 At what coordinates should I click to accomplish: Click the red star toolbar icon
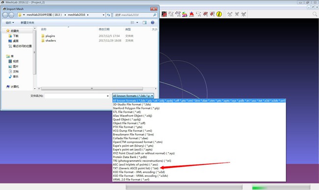(x=191, y=14)
